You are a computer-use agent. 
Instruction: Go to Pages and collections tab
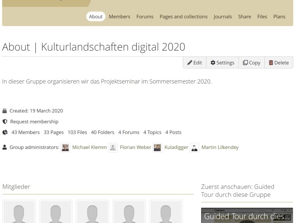(x=183, y=17)
